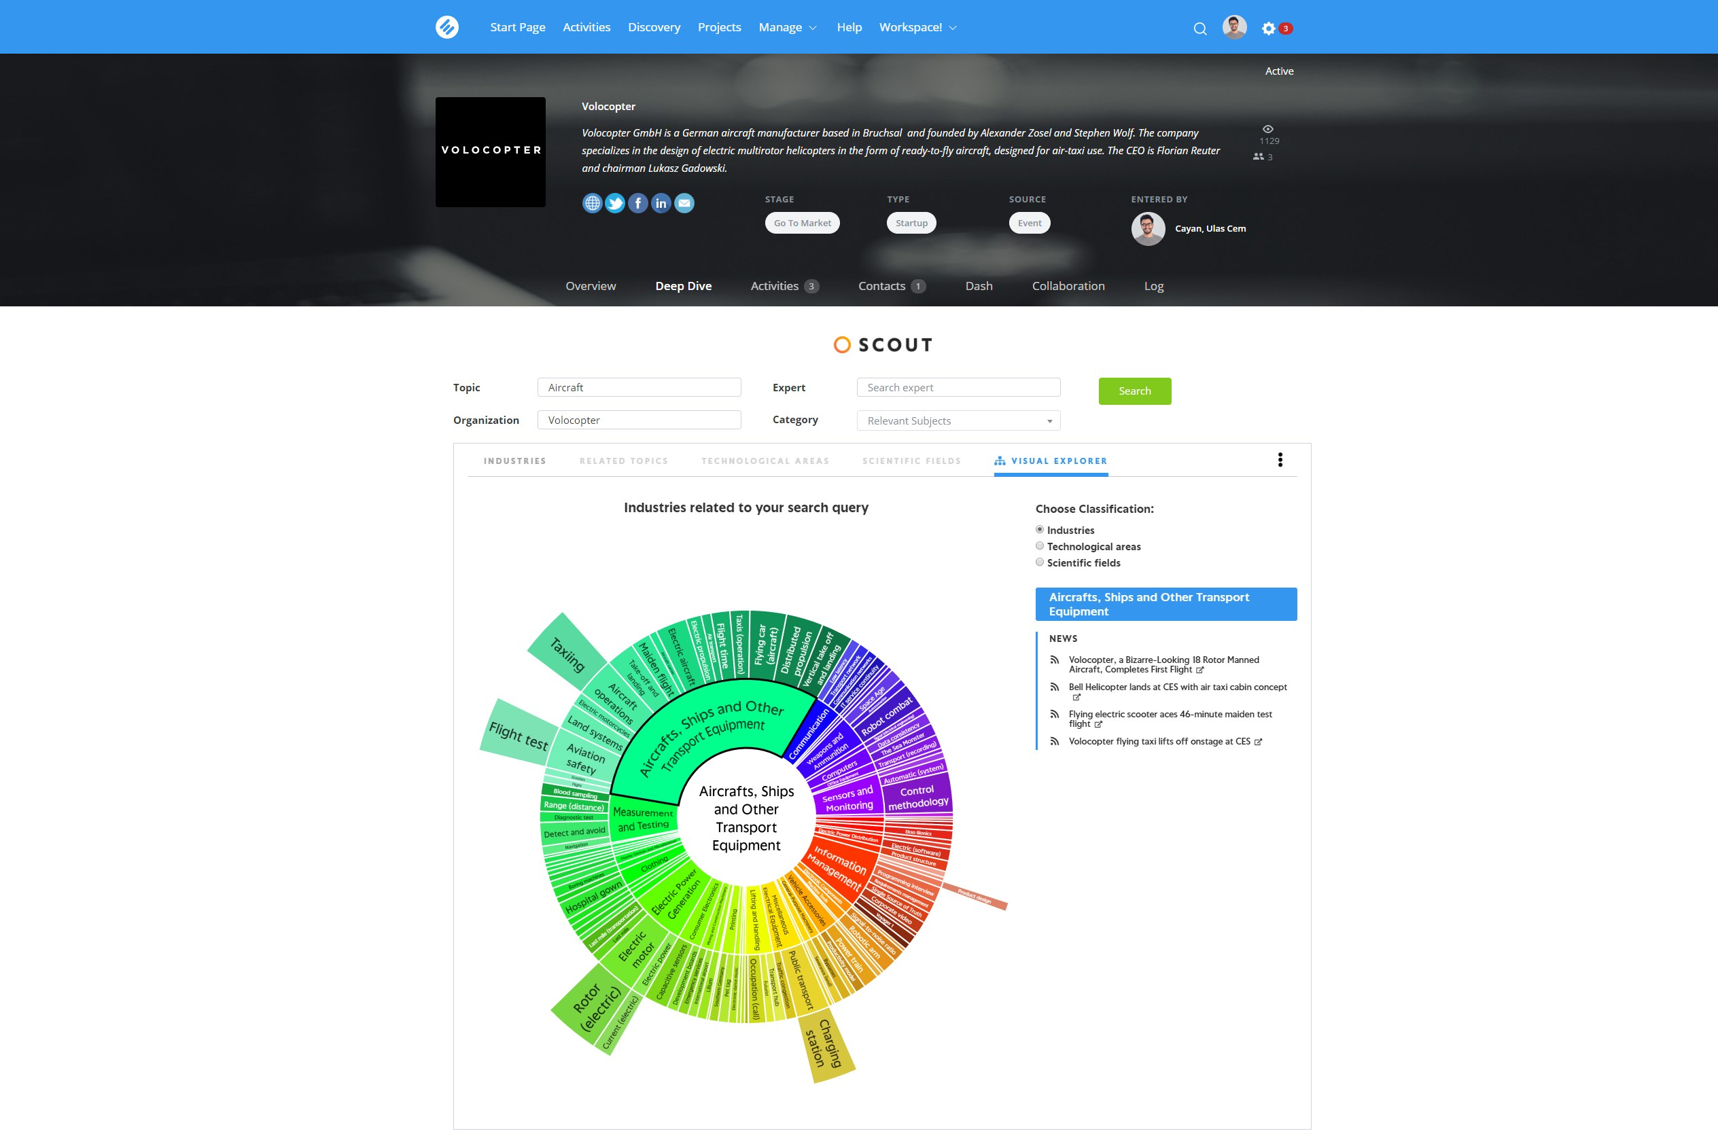Switch to the Industries results tab
Screen dimensions: 1718x1148
(x=515, y=461)
